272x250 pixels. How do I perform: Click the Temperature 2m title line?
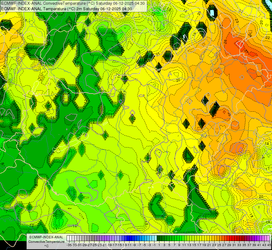point(66,9)
